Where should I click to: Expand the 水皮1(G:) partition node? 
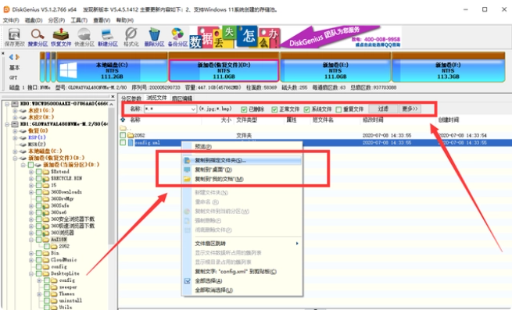(15, 111)
